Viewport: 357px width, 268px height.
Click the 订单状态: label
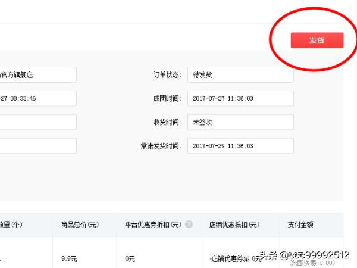click(x=167, y=75)
